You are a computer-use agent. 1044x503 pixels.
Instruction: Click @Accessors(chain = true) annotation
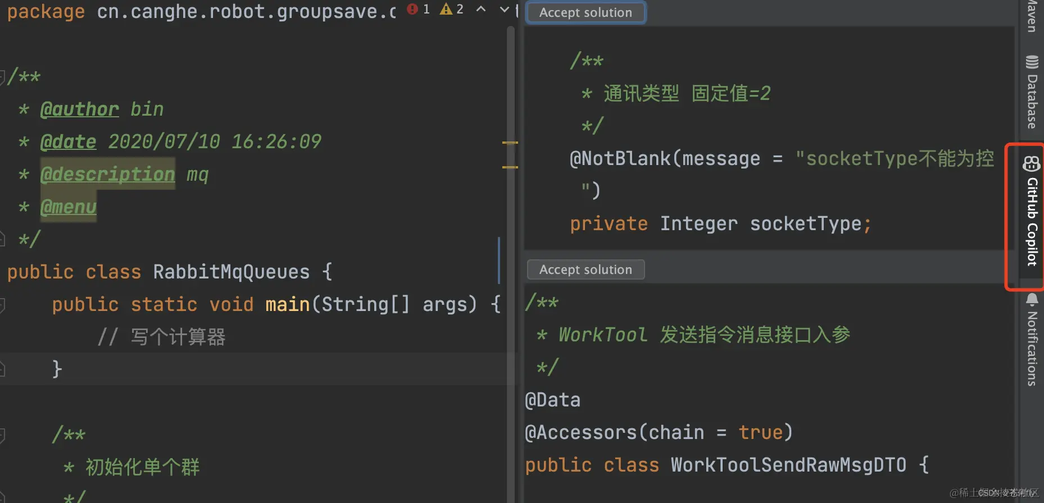click(659, 432)
